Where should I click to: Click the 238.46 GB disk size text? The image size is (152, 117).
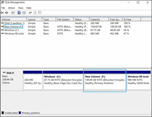[x=8, y=79]
